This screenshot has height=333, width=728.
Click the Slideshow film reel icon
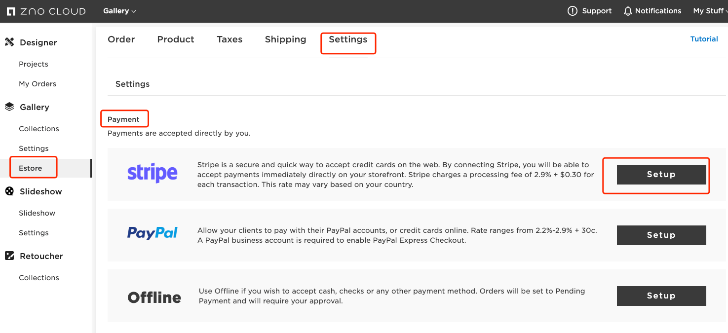[x=9, y=191]
